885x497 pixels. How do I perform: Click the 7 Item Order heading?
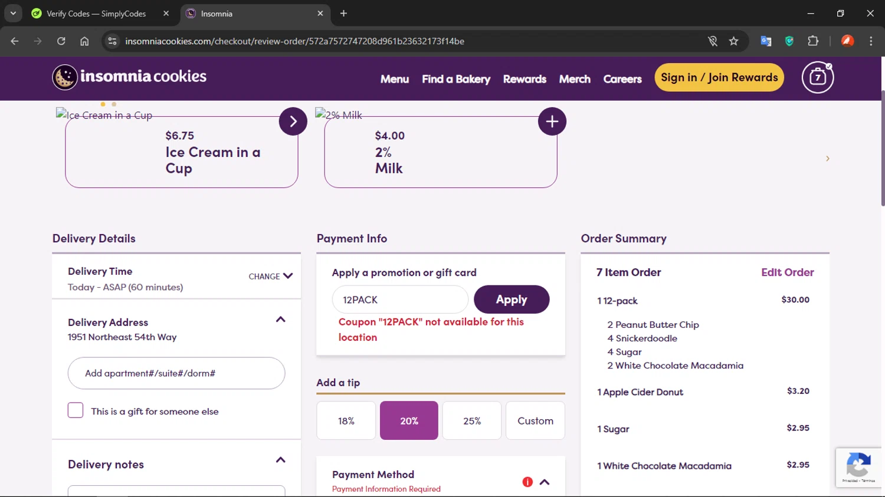click(x=628, y=272)
